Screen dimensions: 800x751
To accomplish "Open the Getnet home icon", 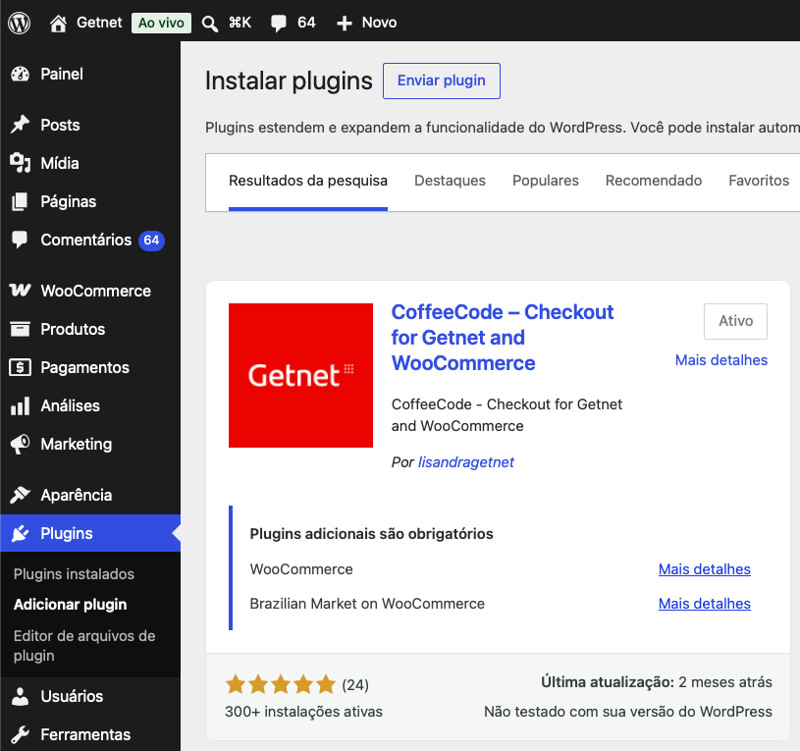I will click(58, 23).
